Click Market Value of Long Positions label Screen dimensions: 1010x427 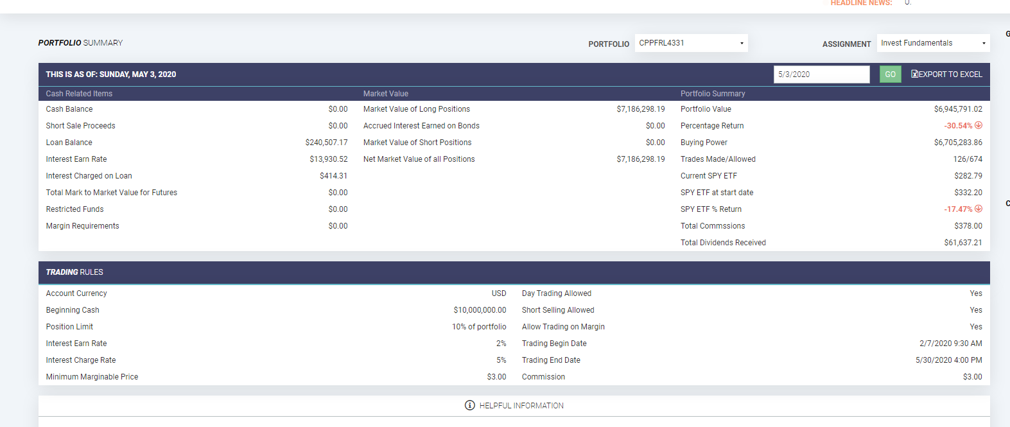(417, 109)
